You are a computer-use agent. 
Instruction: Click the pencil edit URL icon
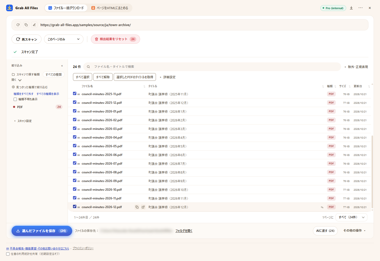(x=34, y=25)
